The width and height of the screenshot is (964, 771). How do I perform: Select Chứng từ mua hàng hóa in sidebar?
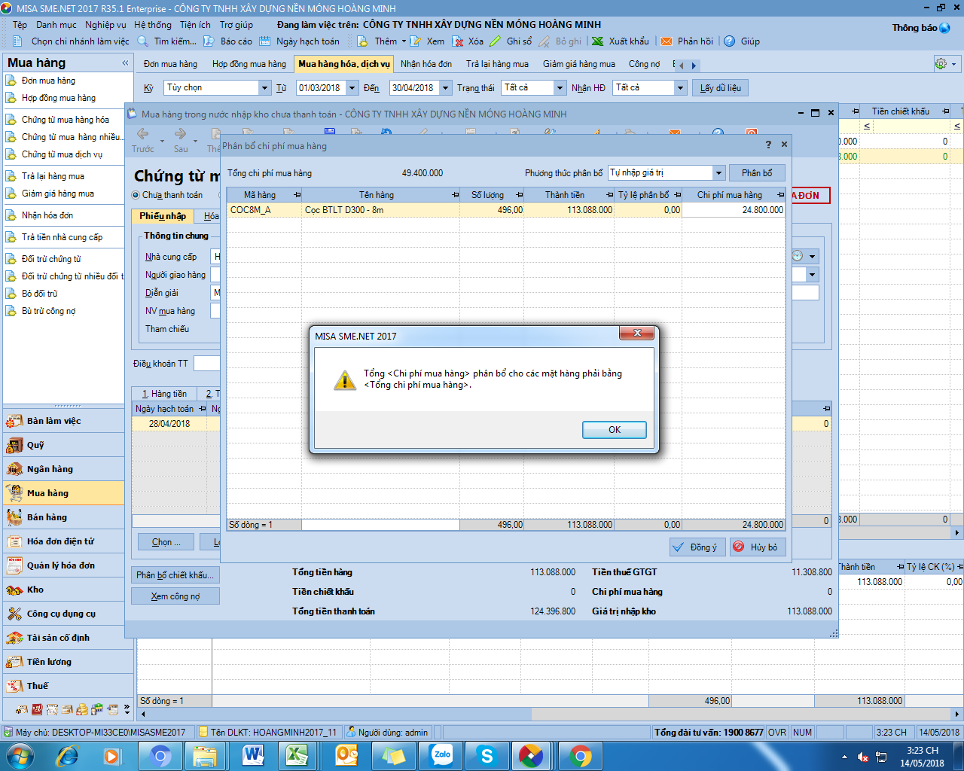[x=65, y=120]
